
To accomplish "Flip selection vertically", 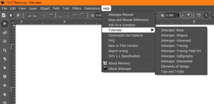I will tap(50, 15).
